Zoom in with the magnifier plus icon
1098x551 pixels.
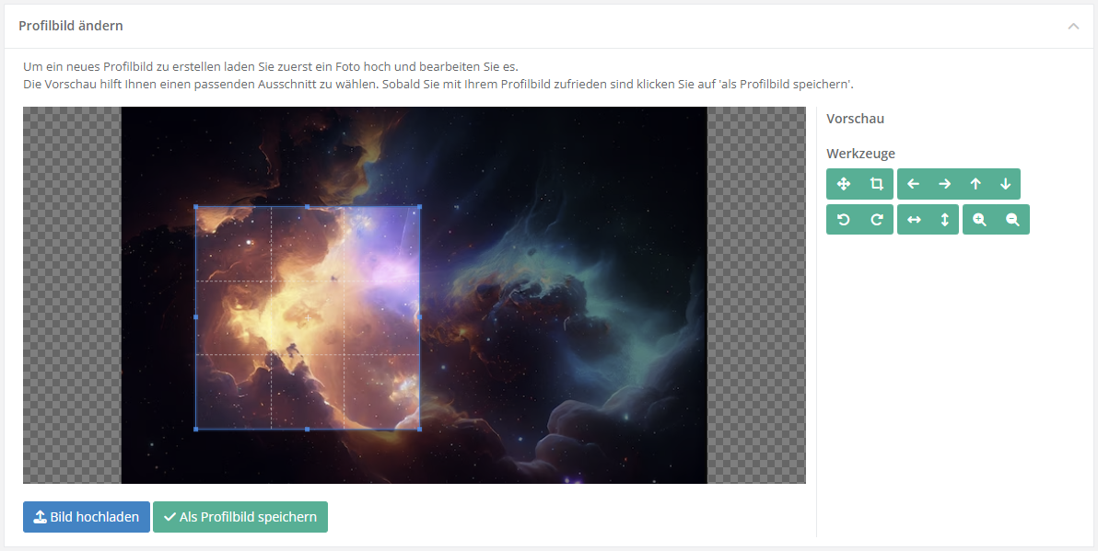(979, 220)
